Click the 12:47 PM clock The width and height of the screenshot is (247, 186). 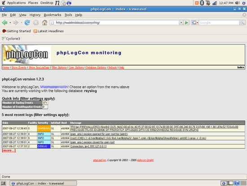[226, 3]
